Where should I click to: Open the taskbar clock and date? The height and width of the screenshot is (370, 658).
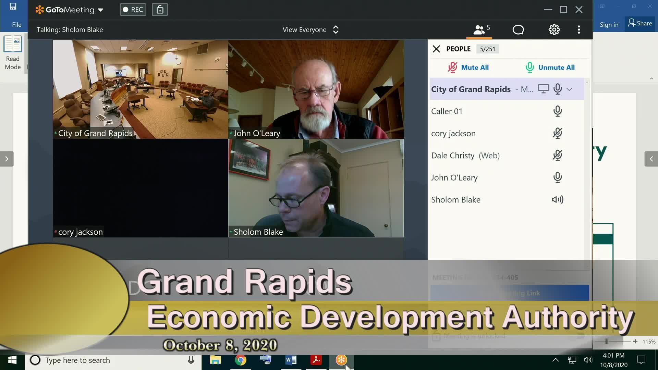pos(613,360)
